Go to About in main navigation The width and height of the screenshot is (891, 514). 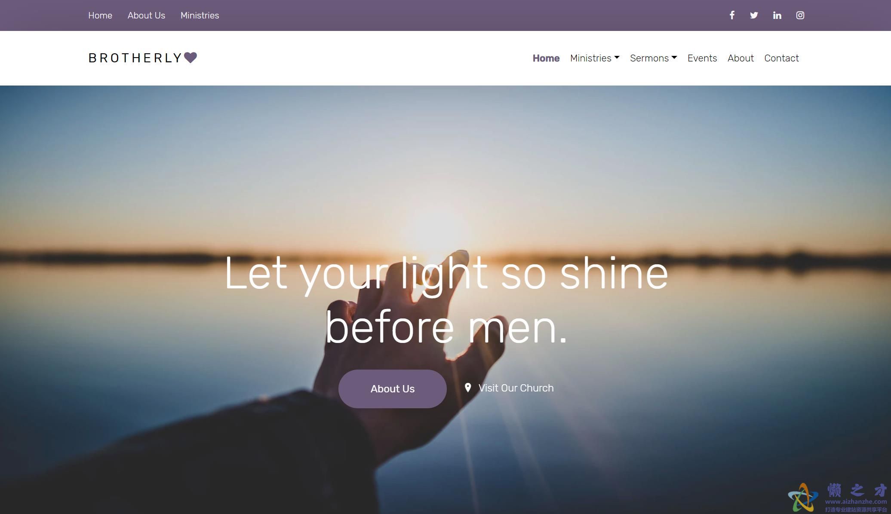pyautogui.click(x=740, y=58)
